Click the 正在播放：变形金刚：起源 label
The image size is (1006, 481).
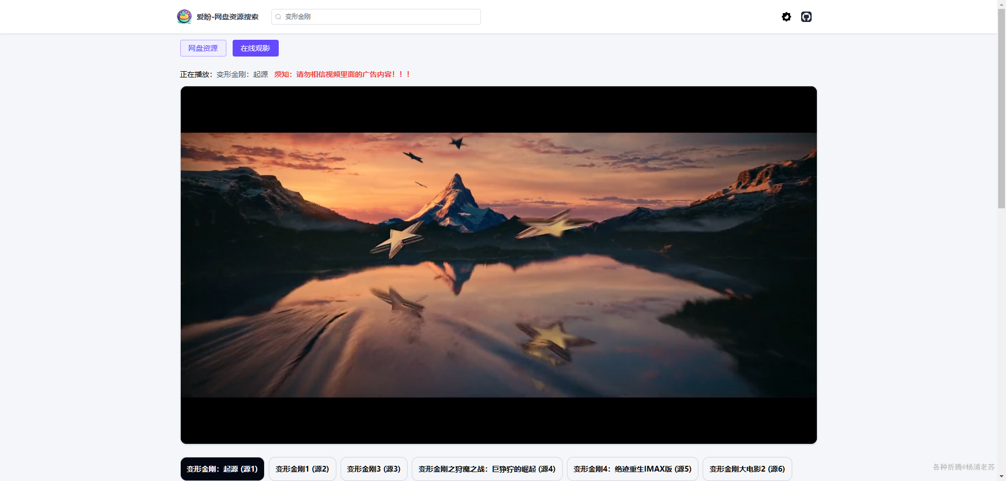point(224,74)
